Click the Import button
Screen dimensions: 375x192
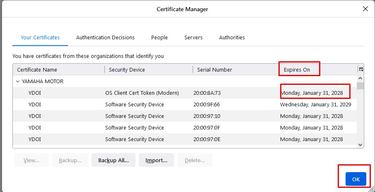156,160
